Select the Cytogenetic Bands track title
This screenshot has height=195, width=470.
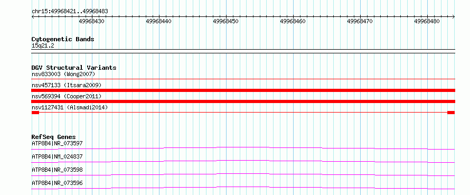tap(63, 39)
